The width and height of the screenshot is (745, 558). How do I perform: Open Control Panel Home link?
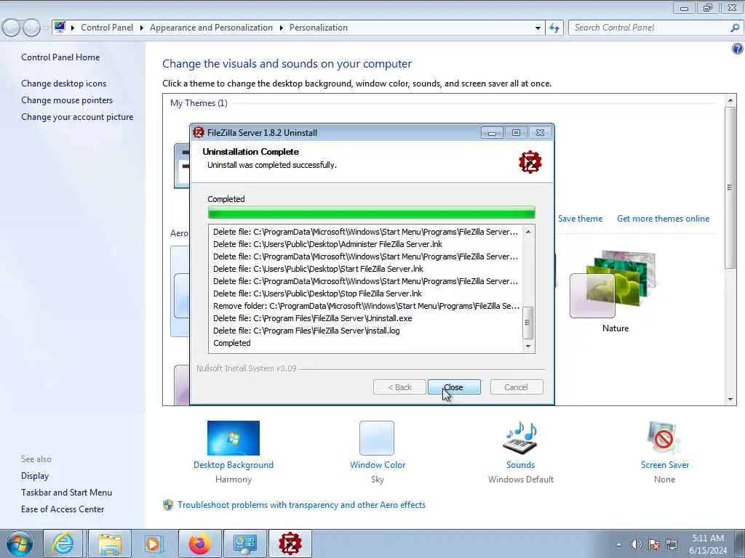(60, 57)
